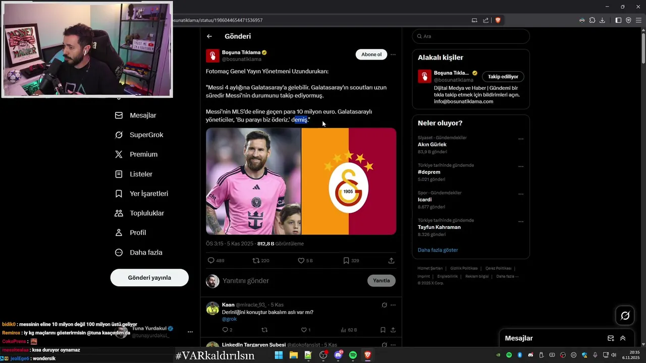This screenshot has width=646, height=363.
Task: Open the Gizlilik Politikası footer link
Action: (464, 268)
